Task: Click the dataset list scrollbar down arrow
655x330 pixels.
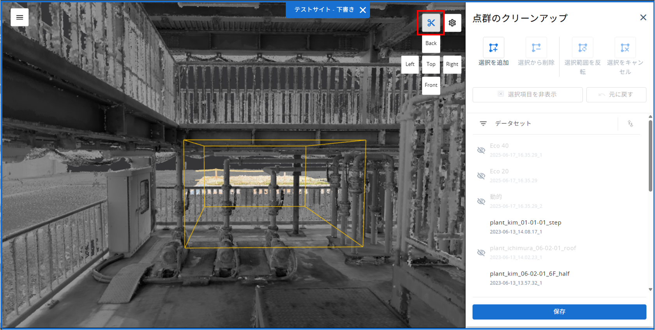Action: (x=650, y=290)
